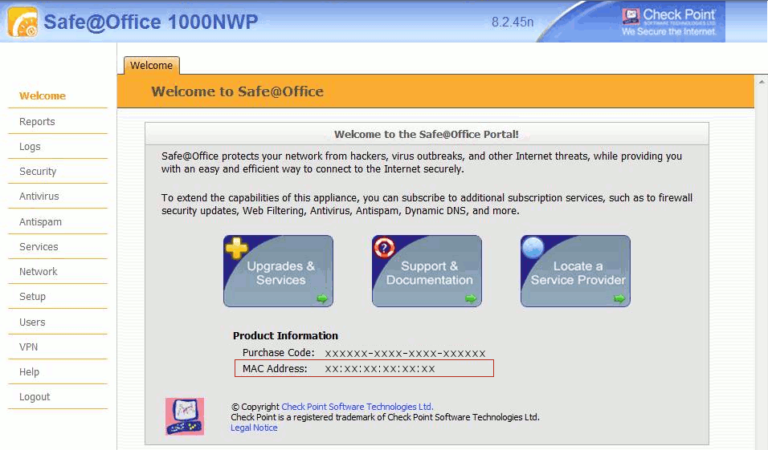Click the Safe@Office orange logo icon
This screenshot has height=450, width=768.
[x=22, y=22]
